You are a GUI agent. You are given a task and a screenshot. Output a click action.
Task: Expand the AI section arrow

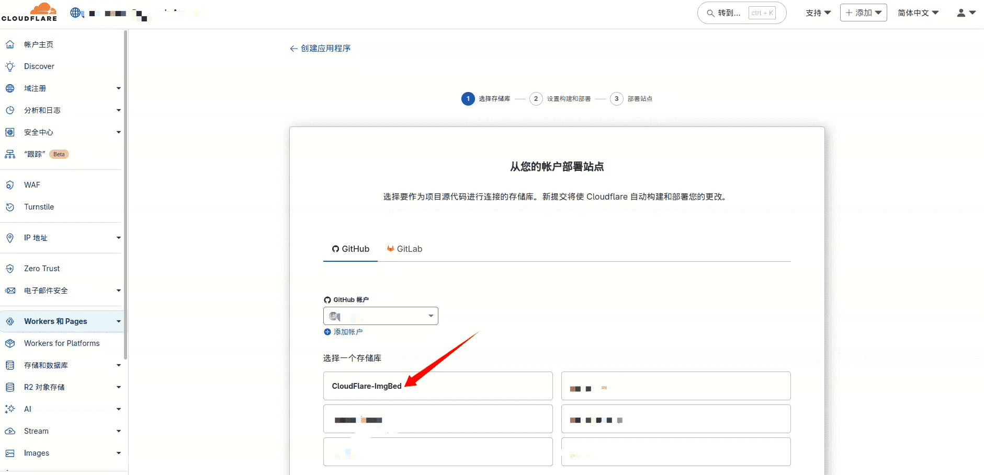click(x=119, y=409)
